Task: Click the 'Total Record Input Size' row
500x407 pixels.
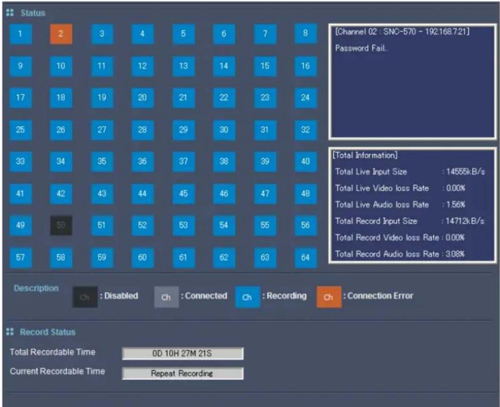Action: coord(410,221)
